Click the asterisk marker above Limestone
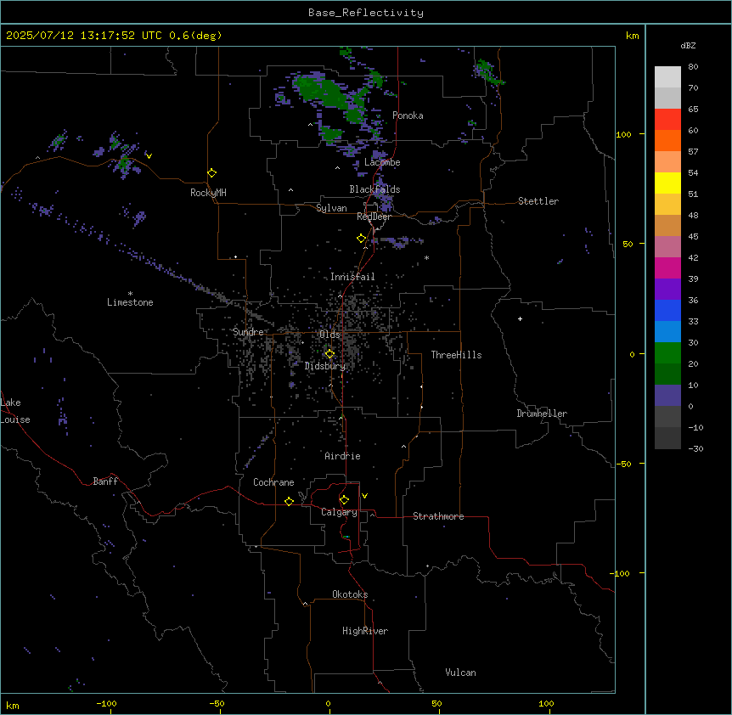Image resolution: width=732 pixels, height=715 pixels. click(x=130, y=294)
